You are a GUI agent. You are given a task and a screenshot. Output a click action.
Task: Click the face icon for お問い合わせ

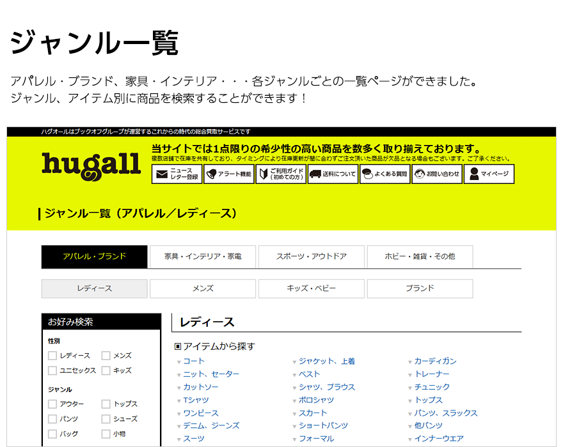pyautogui.click(x=420, y=174)
